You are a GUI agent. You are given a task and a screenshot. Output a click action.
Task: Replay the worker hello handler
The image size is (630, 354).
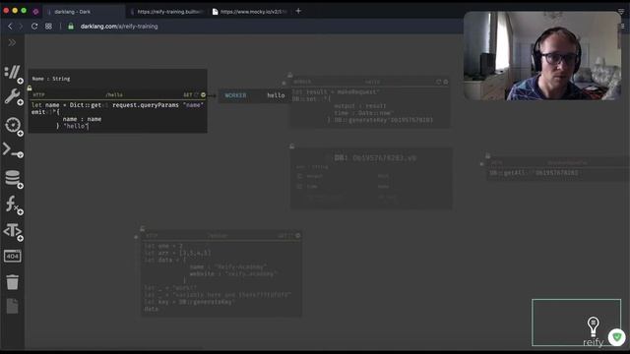click(x=439, y=82)
